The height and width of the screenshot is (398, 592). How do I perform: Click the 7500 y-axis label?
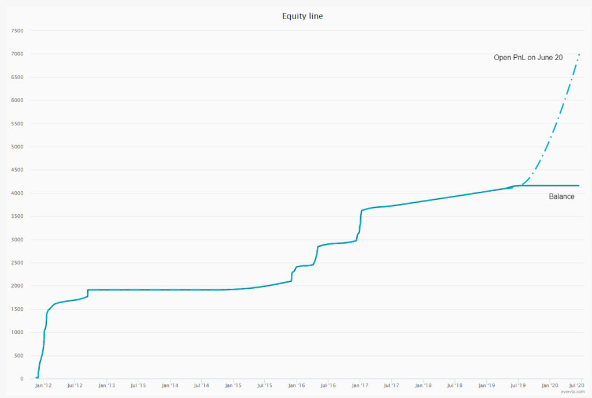pyautogui.click(x=17, y=31)
